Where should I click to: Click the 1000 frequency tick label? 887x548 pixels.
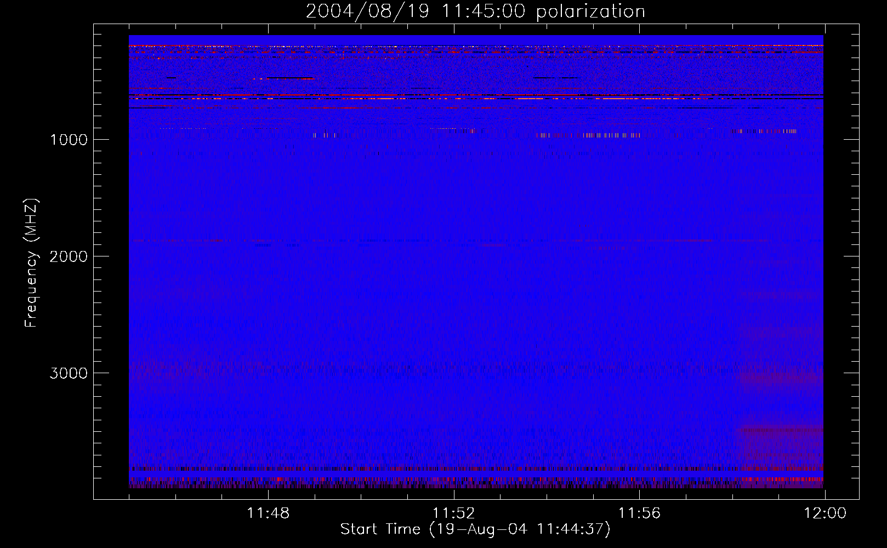[x=69, y=140]
